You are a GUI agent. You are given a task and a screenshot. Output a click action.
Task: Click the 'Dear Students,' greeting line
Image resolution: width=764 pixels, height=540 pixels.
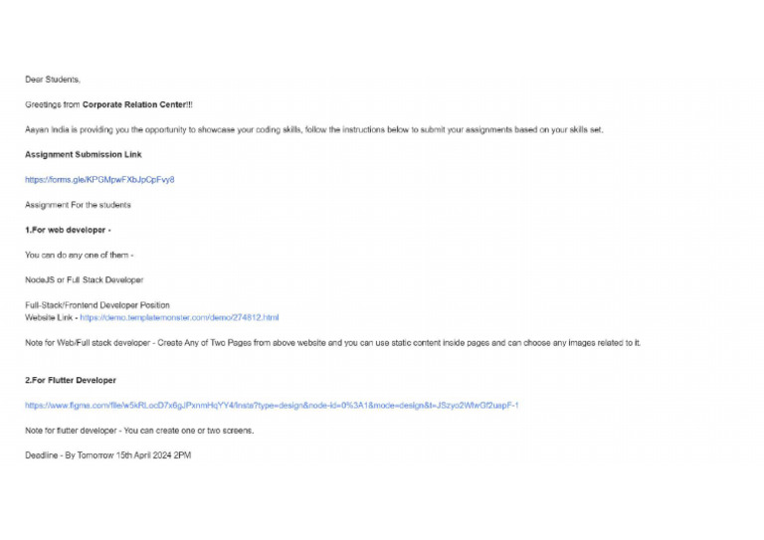[53, 80]
